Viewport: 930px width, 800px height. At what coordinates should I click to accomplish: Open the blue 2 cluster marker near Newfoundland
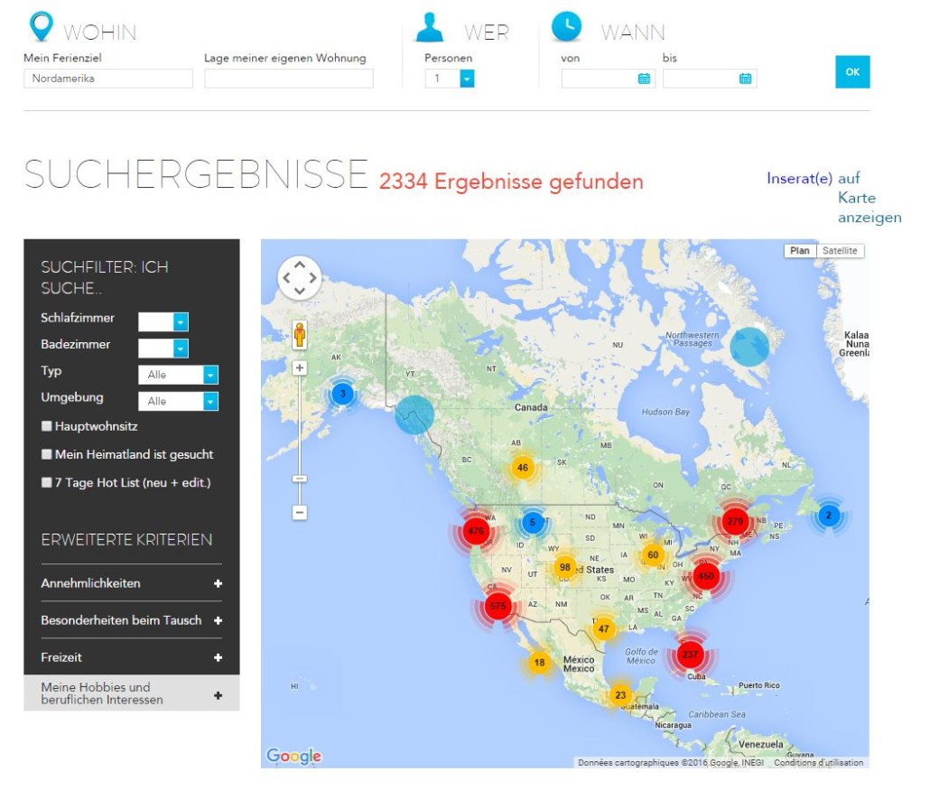(828, 515)
